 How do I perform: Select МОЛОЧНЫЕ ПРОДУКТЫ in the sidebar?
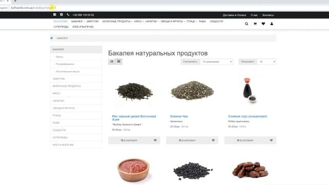coord(76,86)
